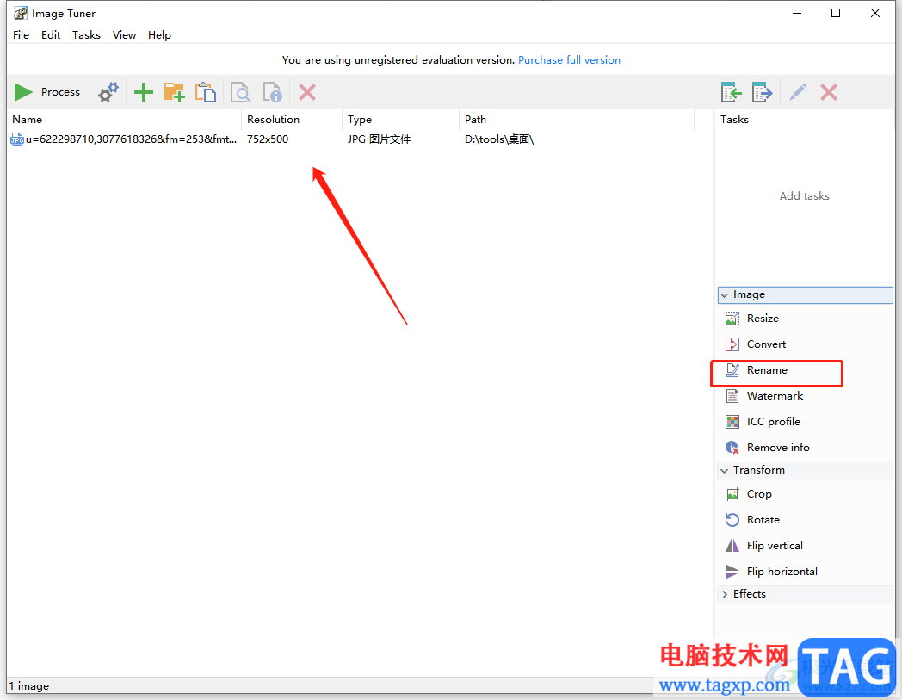Expand the Effects section chevron

pyautogui.click(x=724, y=594)
